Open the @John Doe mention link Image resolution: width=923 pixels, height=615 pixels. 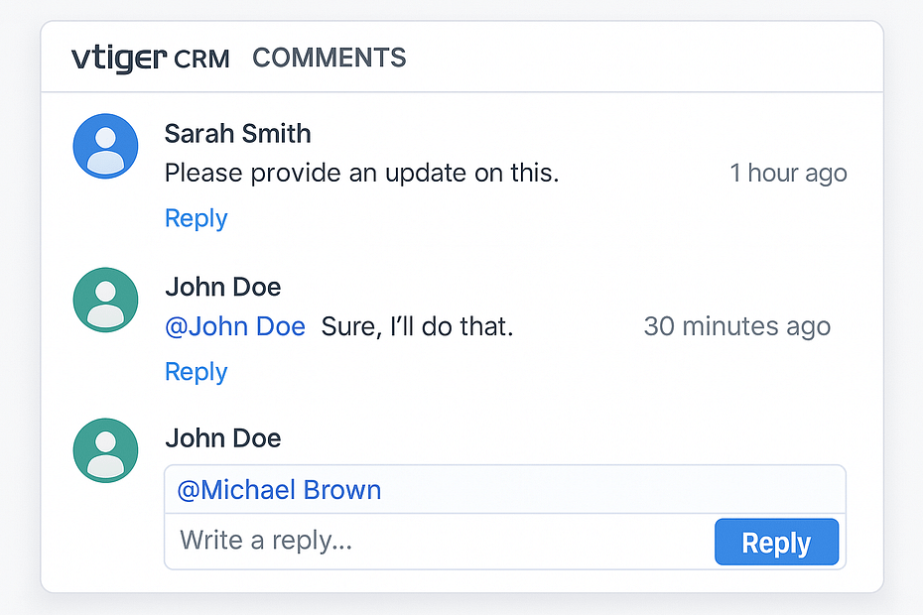tap(234, 326)
